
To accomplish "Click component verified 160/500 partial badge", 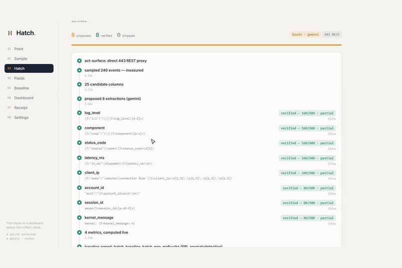I will (x=307, y=128).
